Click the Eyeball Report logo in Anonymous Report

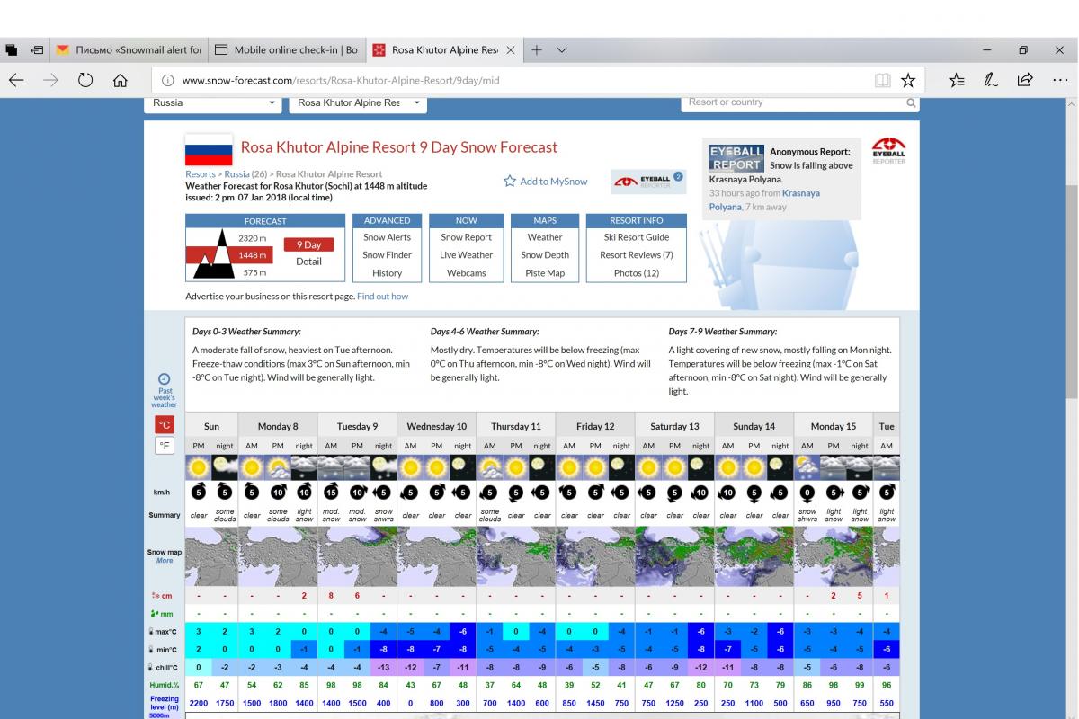pos(736,158)
